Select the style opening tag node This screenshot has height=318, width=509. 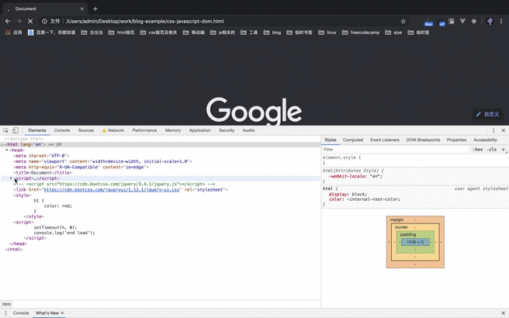tap(23, 195)
